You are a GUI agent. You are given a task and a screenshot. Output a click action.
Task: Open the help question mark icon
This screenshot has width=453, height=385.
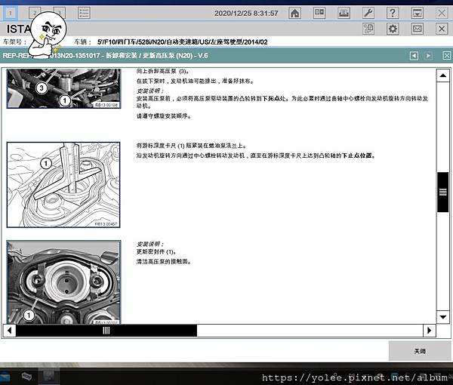point(393,13)
